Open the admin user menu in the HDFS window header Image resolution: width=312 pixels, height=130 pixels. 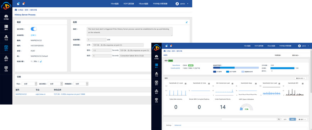pos(303,46)
